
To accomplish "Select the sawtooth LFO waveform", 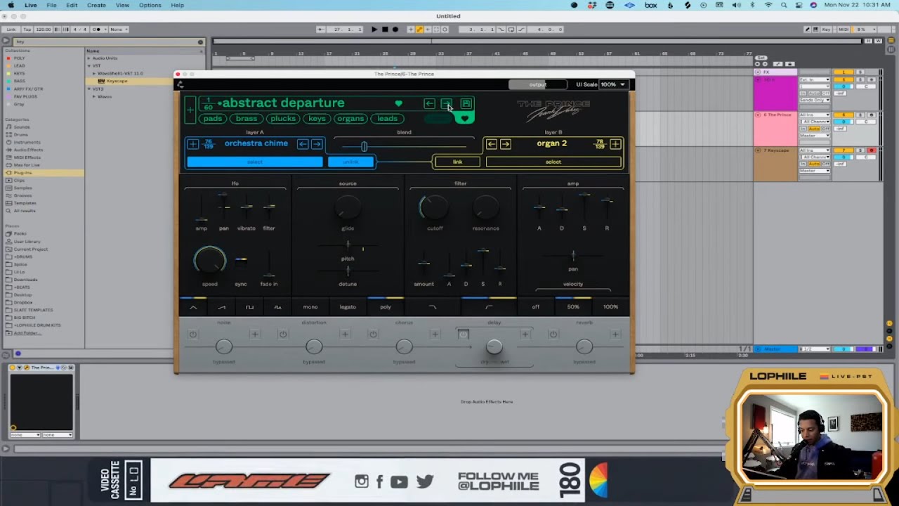I will [x=221, y=307].
